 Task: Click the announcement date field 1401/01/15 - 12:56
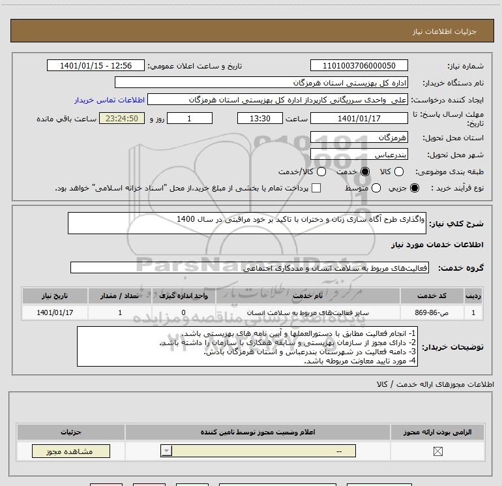pyautogui.click(x=96, y=66)
